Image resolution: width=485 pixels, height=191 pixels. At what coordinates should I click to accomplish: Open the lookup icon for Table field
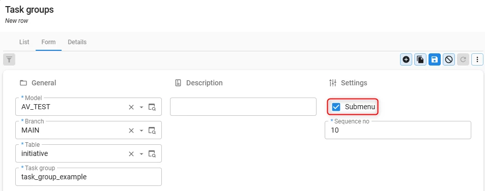pyautogui.click(x=152, y=154)
